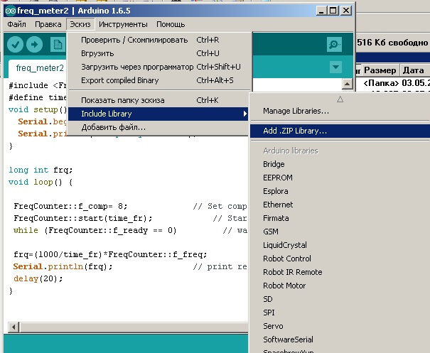Click the New sketch document icon
This screenshot has height=353, width=430.
58,45
